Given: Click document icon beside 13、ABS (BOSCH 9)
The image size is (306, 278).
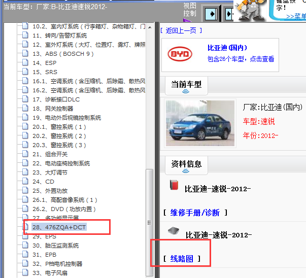Looking at the screenshot, I should (25, 53).
